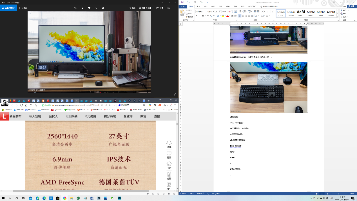This screenshot has width=357, height=201.
Task: Click the 门店 store icon on Lenovo sidebar
Action: coord(169,165)
